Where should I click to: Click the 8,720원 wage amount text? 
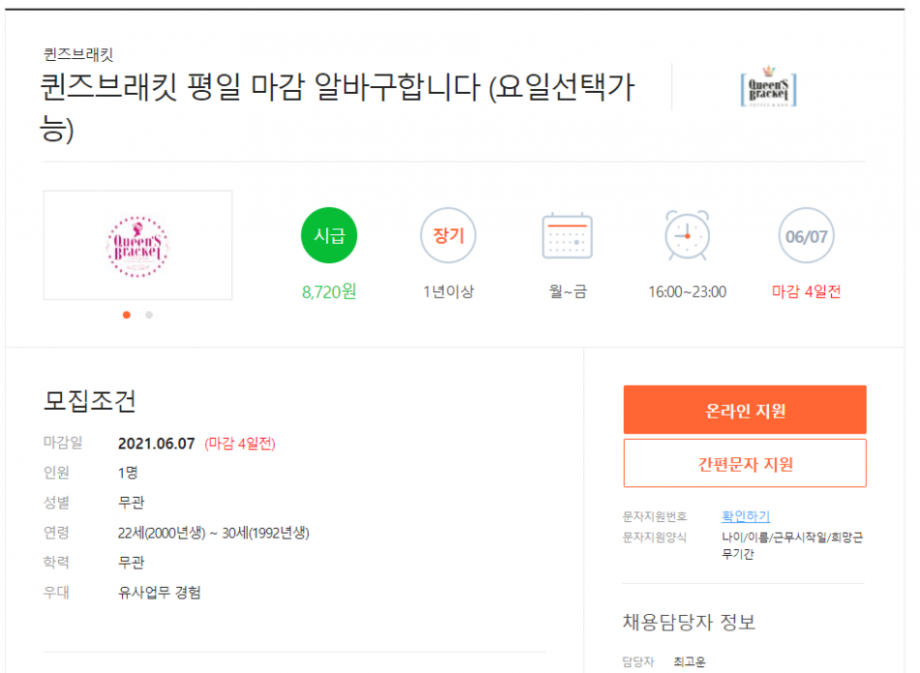(328, 291)
